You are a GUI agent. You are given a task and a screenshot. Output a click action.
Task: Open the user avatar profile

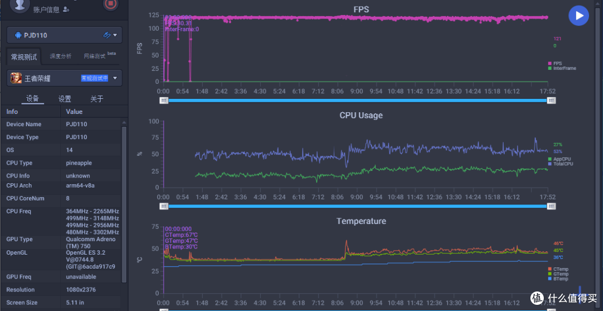(20, 4)
